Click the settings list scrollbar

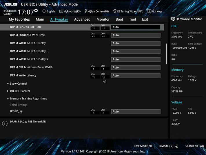[167, 54]
